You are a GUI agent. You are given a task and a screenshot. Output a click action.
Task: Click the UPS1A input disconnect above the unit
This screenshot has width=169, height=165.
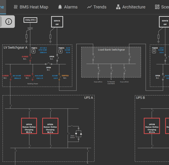pyautogui.click(x=29, y=110)
